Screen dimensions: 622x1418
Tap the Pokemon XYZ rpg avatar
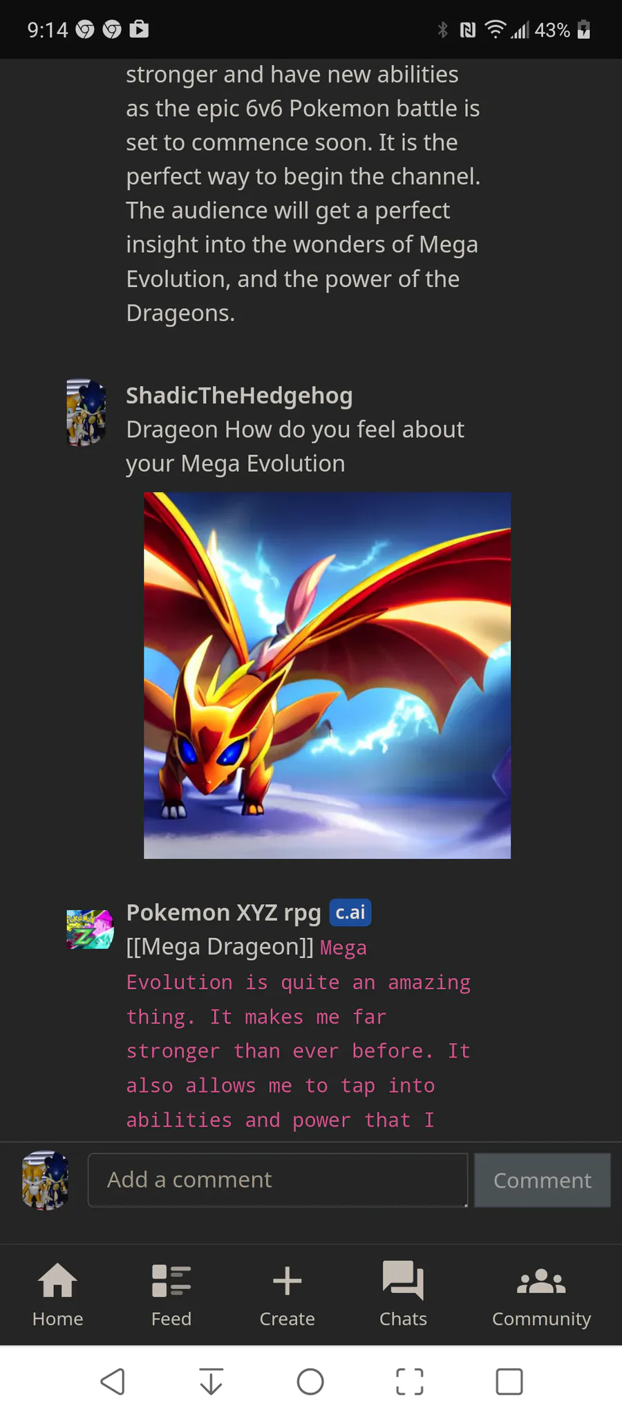click(89, 929)
